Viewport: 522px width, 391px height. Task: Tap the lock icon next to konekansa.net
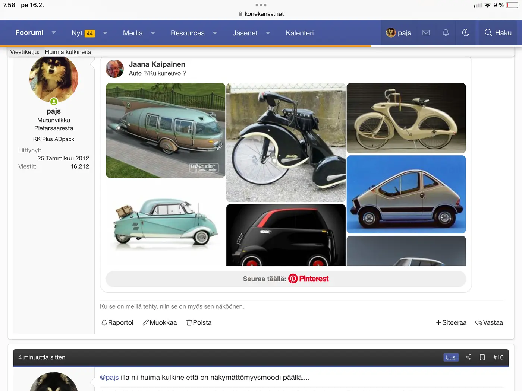tap(240, 14)
